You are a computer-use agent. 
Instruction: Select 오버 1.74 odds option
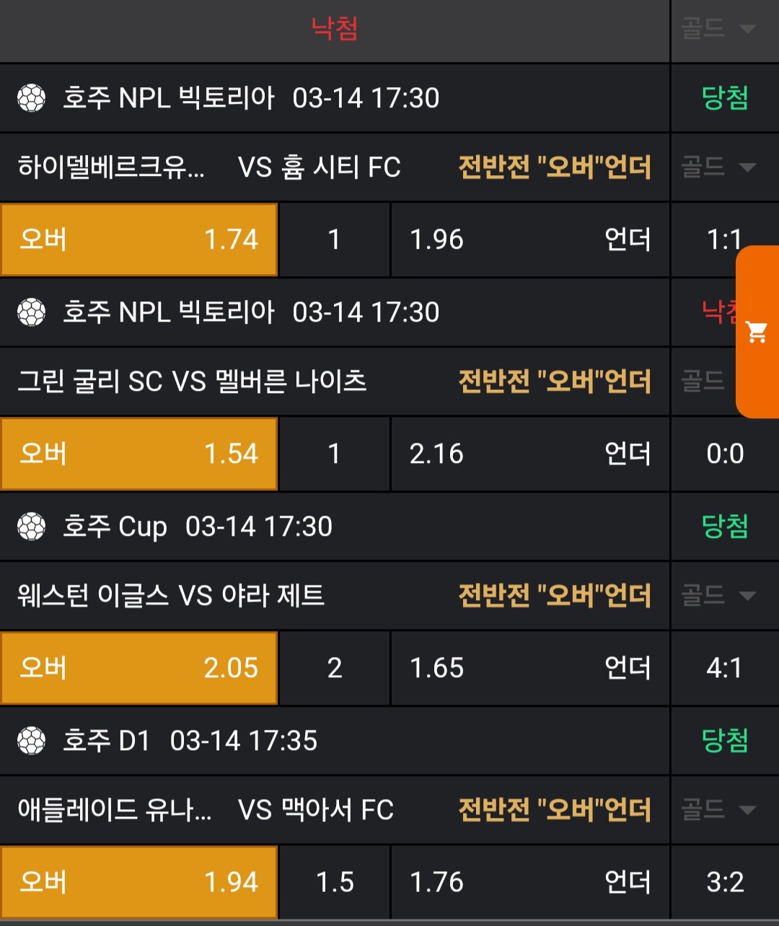coord(139,239)
